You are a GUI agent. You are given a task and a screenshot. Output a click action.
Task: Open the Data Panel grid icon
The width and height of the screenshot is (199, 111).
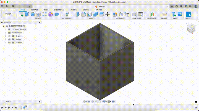pyautogui.click(x=2, y=6)
